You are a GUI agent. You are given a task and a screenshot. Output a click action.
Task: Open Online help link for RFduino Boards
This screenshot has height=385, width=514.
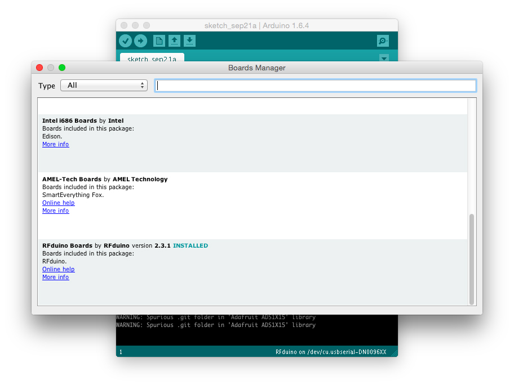59,270
